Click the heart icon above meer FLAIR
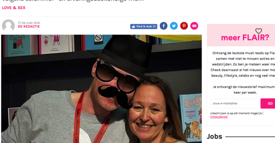Screen dimensions: 275x143 tap(258, 31)
